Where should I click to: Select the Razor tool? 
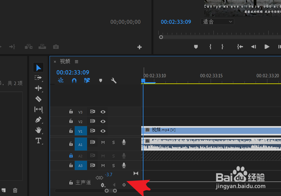38,99
